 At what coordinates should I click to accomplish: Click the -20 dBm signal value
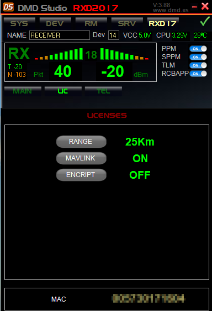point(113,71)
